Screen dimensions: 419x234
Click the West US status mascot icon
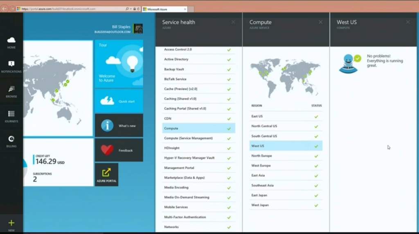[x=349, y=63]
